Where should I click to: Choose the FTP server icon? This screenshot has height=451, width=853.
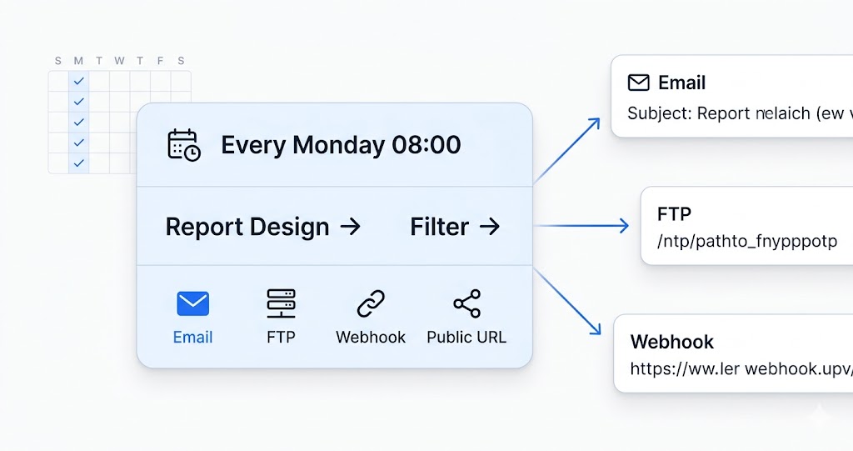click(x=281, y=303)
